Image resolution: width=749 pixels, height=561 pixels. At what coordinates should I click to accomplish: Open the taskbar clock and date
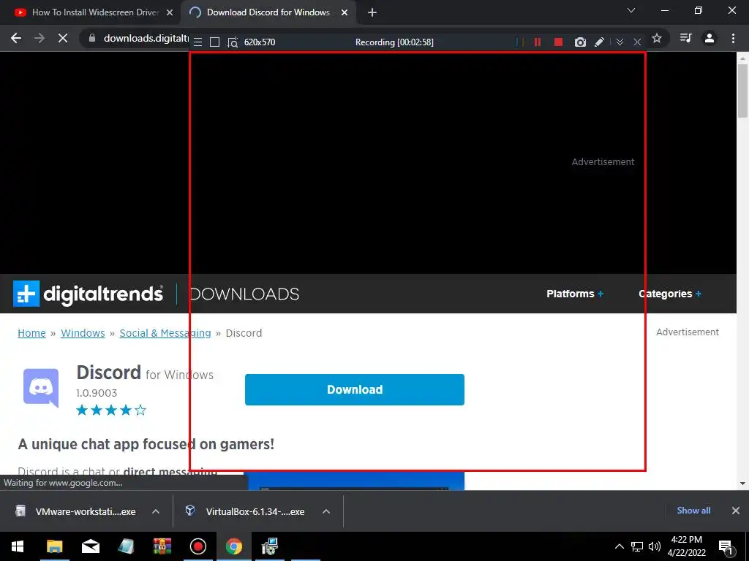click(x=686, y=546)
